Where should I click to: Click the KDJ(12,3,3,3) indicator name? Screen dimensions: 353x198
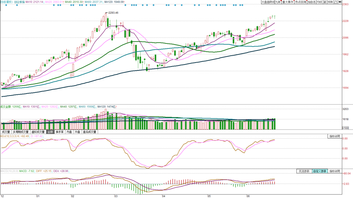coord(8,136)
